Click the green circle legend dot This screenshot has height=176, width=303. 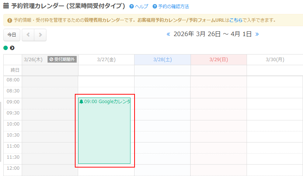tap(6, 48)
